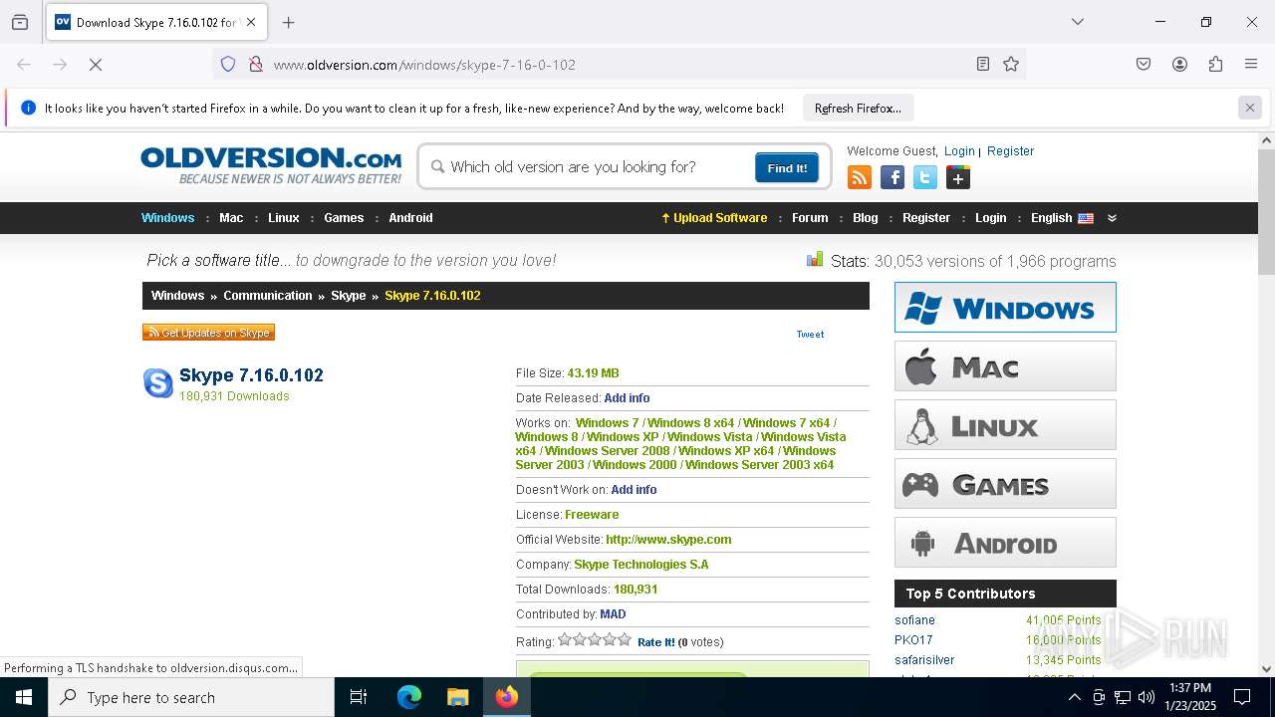
Task: Open the Firefox application menu
Action: tap(1251, 65)
